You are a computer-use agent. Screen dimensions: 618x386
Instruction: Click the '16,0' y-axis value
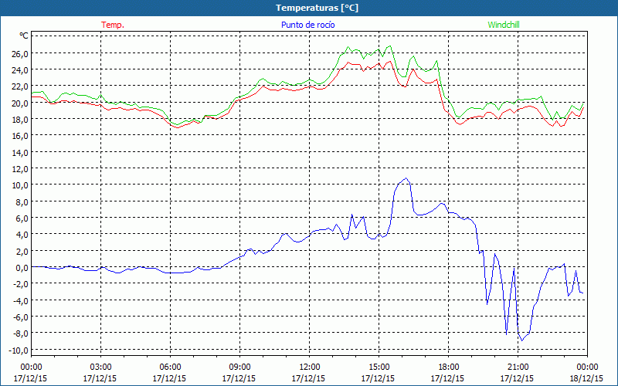(20, 136)
